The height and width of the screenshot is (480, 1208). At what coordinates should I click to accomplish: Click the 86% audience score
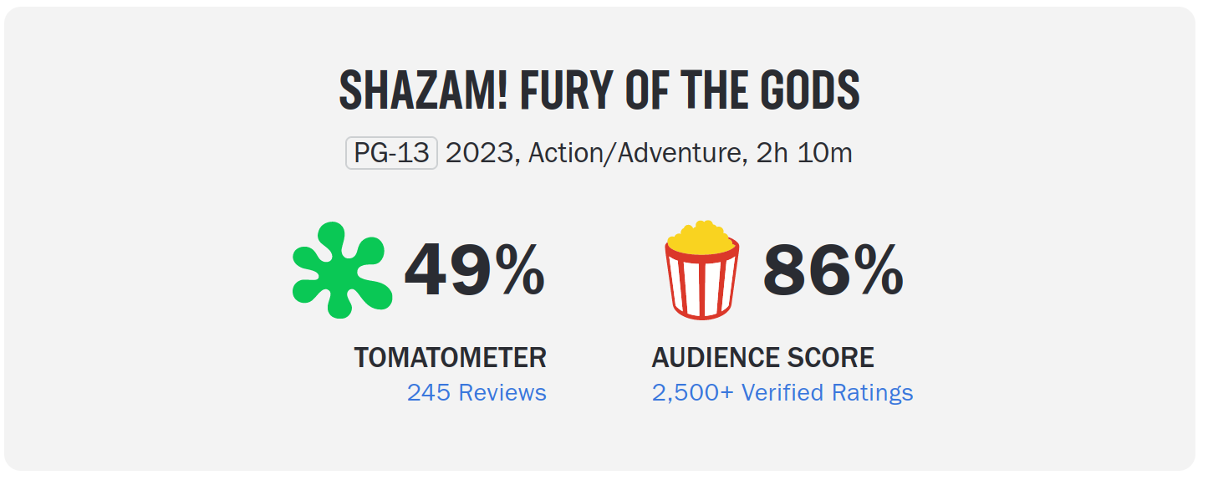pyautogui.click(x=833, y=271)
